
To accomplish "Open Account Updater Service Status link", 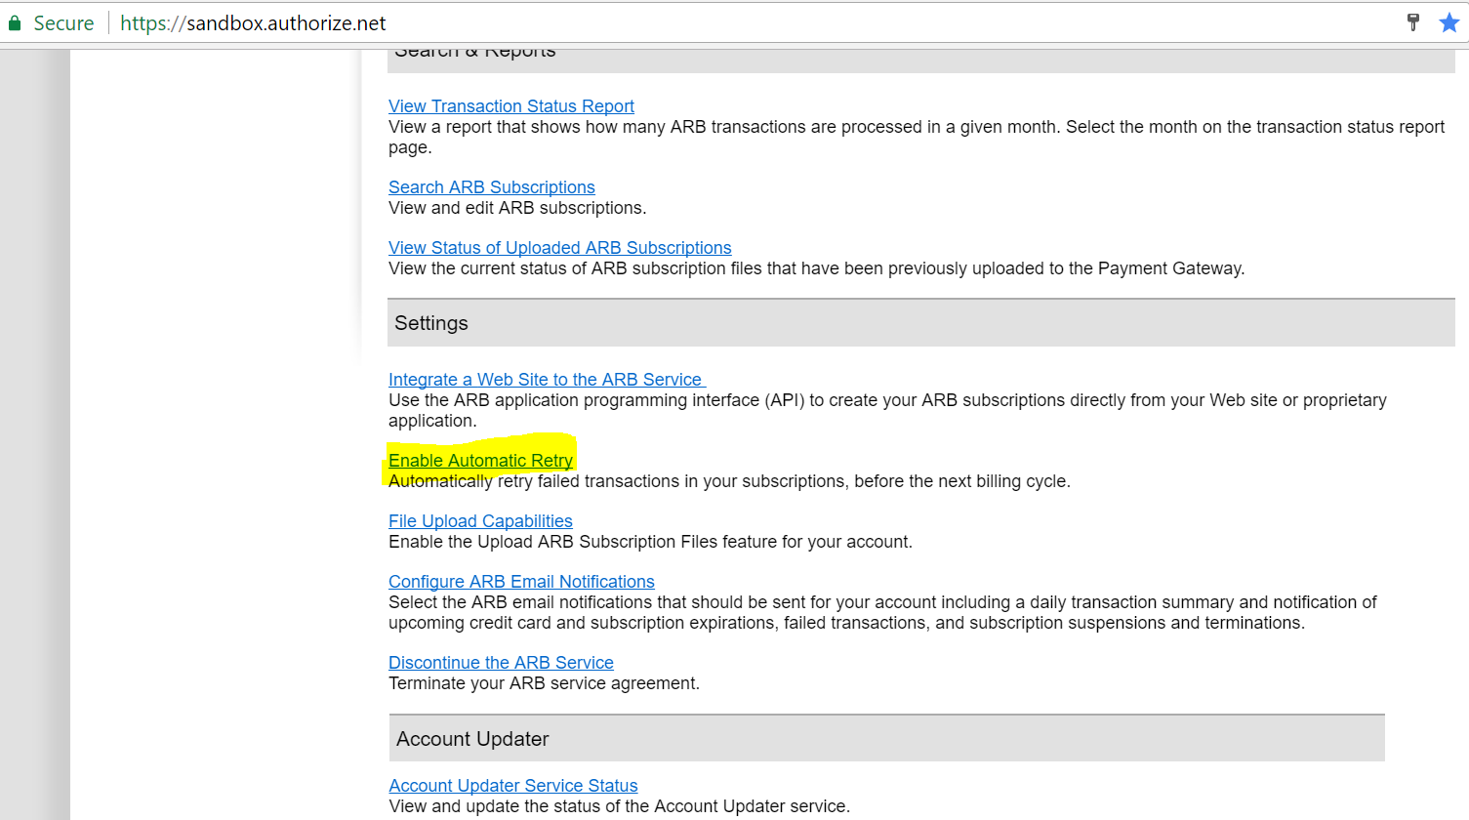I will [x=512, y=786].
